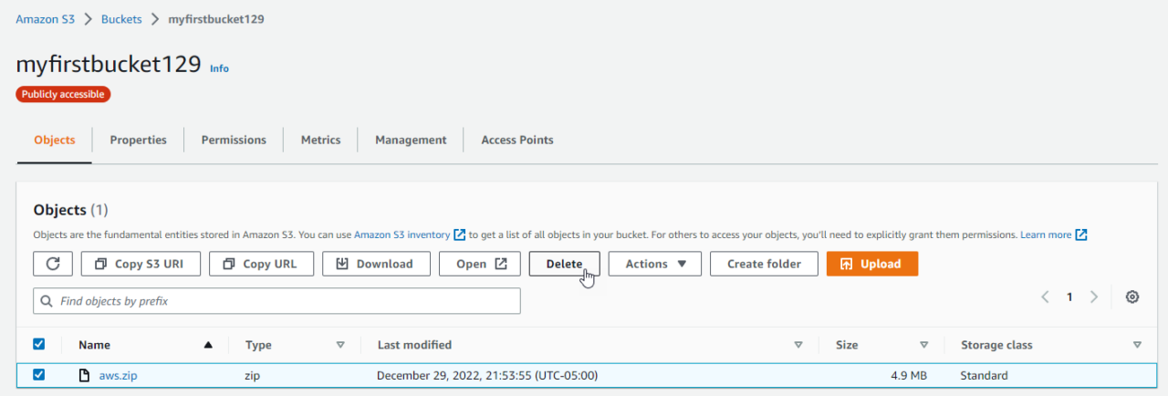Expand the Actions dropdown menu
The image size is (1168, 396).
[x=654, y=264]
